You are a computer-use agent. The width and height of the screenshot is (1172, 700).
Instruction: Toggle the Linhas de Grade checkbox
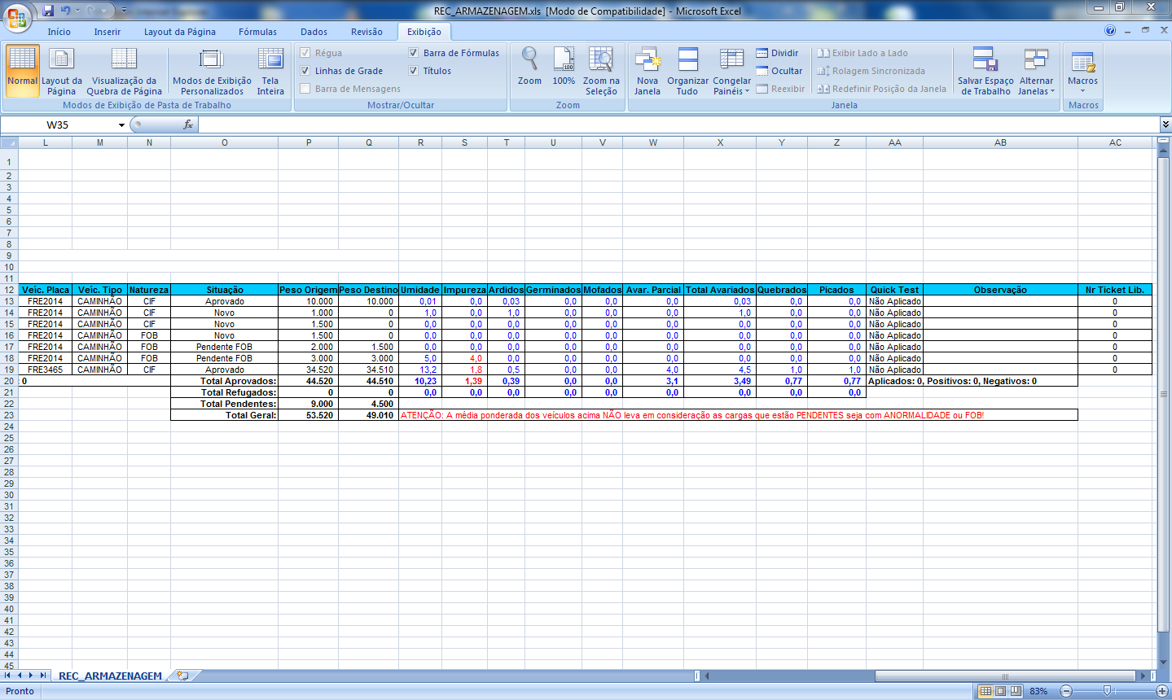[305, 71]
